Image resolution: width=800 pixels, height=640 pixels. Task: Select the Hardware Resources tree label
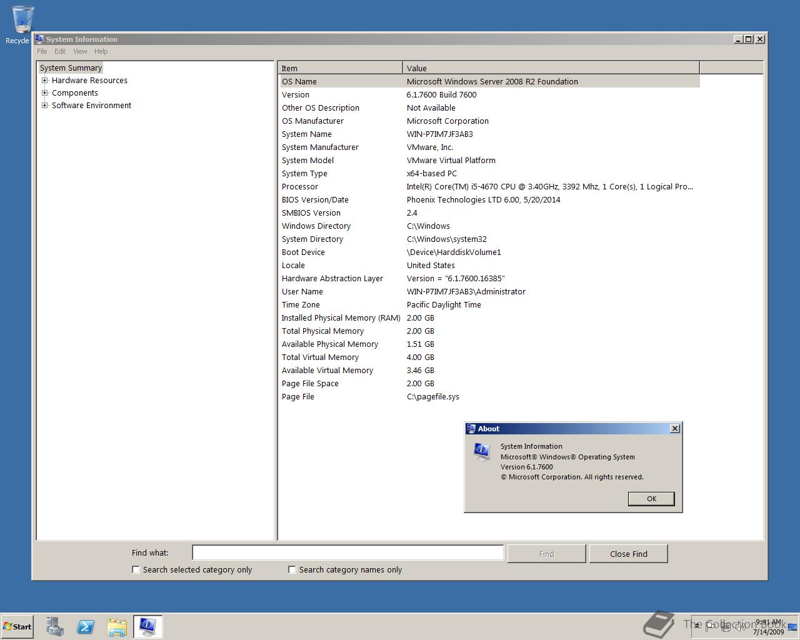[x=89, y=80]
